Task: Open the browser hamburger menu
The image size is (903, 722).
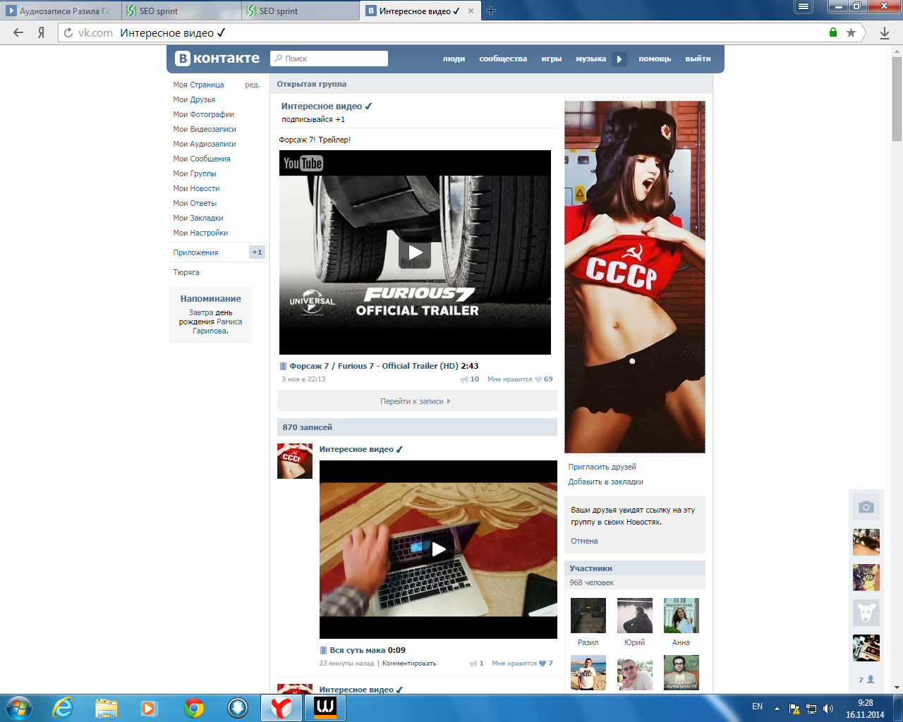Action: coord(803,6)
